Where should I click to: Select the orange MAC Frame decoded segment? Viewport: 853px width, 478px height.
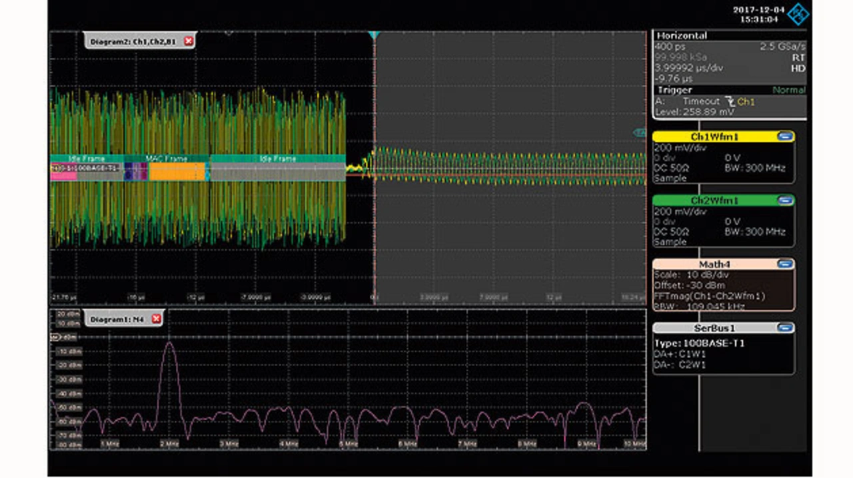[176, 172]
